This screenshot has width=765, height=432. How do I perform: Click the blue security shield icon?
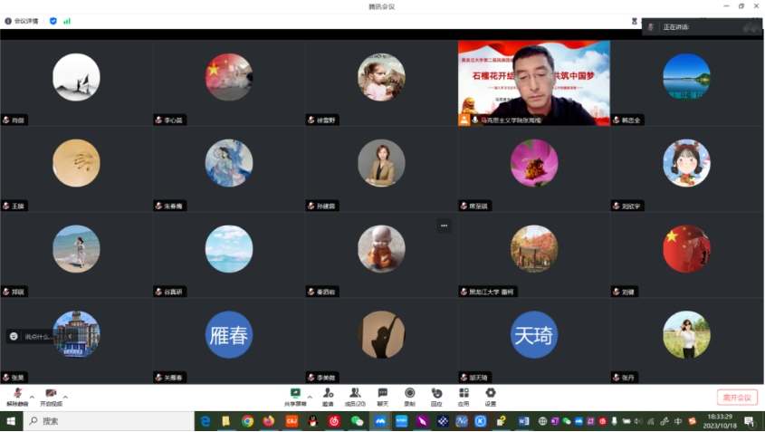tap(53, 20)
